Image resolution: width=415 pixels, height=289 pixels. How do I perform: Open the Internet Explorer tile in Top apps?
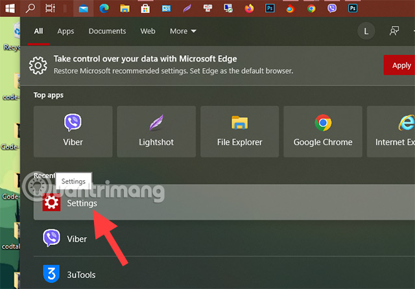coord(391,132)
